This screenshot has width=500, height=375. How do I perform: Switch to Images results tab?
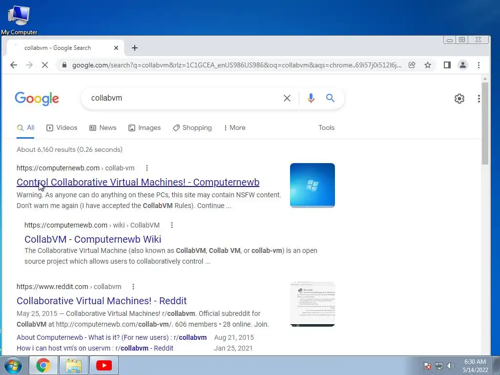(145, 128)
